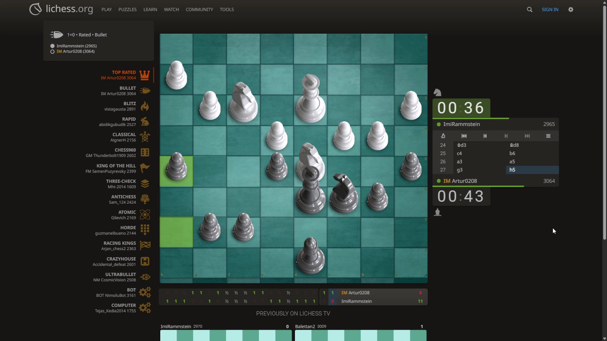Select the Blitz flame icon

point(145,106)
